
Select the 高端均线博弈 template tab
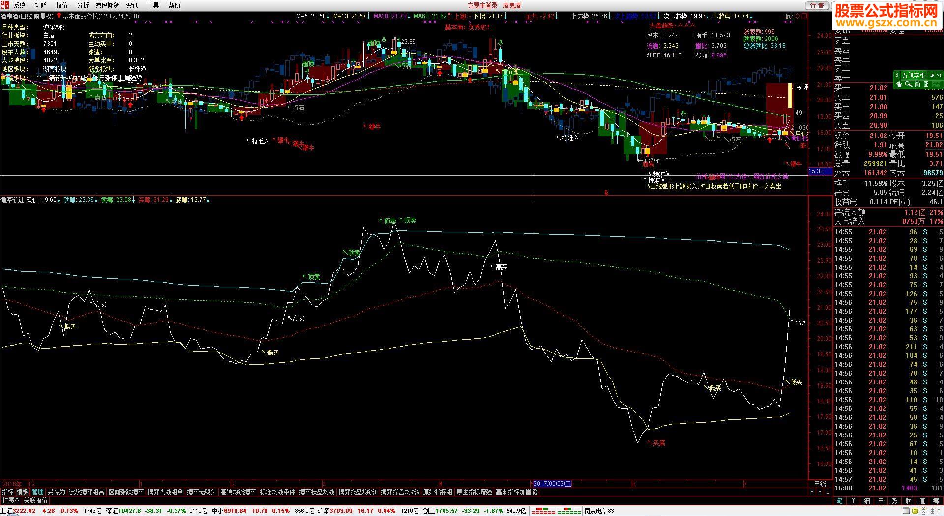(x=238, y=492)
